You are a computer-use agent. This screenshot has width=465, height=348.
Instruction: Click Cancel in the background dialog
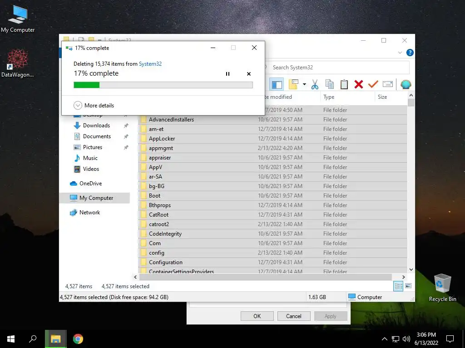click(x=294, y=316)
